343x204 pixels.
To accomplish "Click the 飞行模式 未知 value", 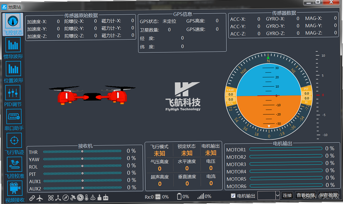I will pos(159,153).
